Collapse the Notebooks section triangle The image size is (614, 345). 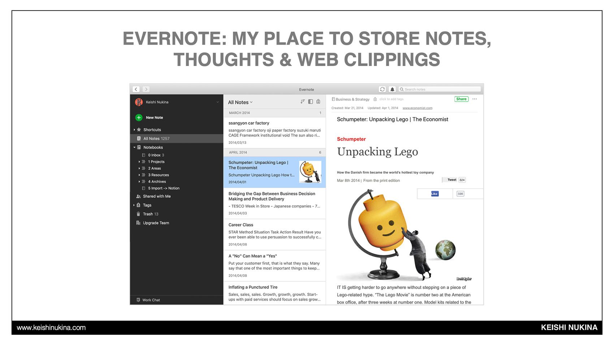point(134,147)
